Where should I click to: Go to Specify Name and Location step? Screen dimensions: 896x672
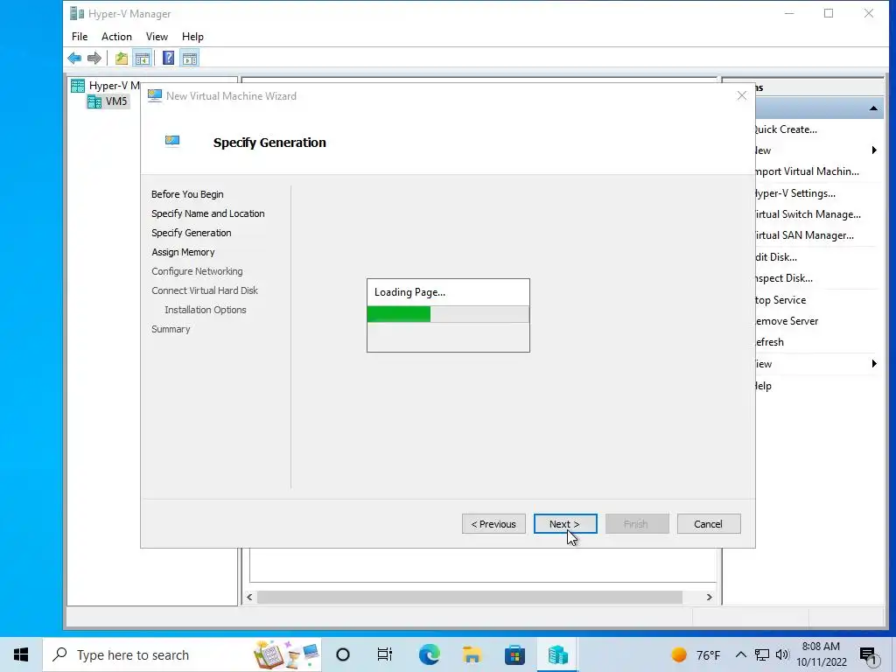[208, 213]
